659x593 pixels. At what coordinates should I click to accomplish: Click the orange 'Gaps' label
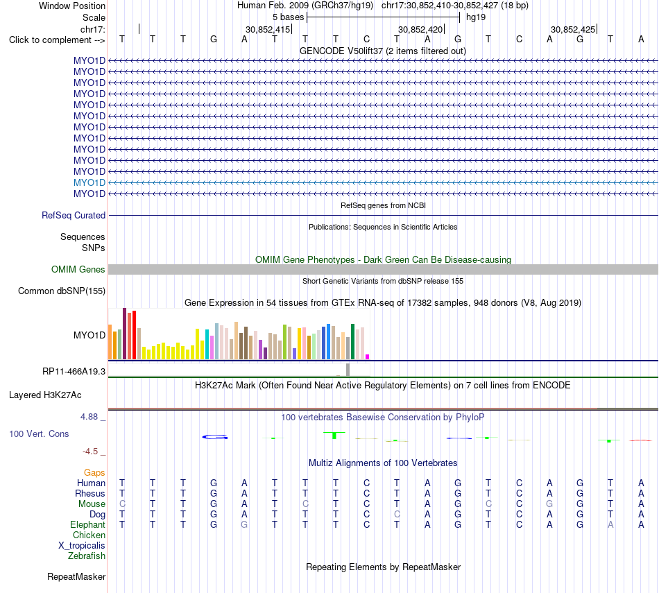coord(94,473)
